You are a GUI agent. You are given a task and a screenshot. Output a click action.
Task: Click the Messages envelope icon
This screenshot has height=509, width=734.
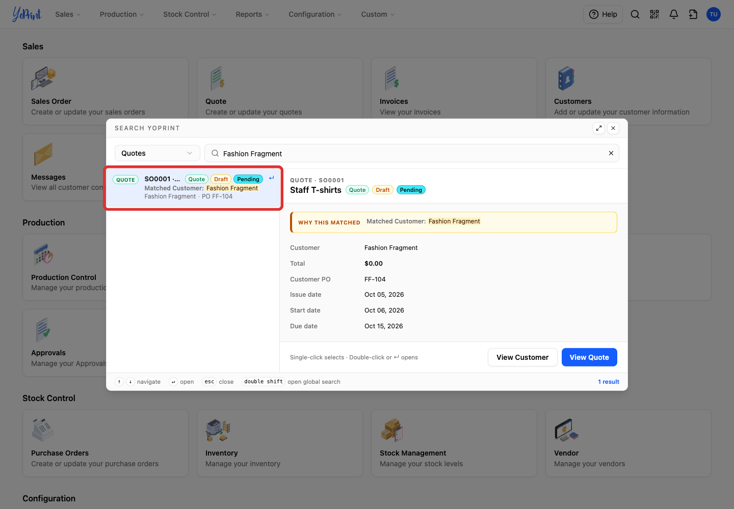pyautogui.click(x=43, y=154)
